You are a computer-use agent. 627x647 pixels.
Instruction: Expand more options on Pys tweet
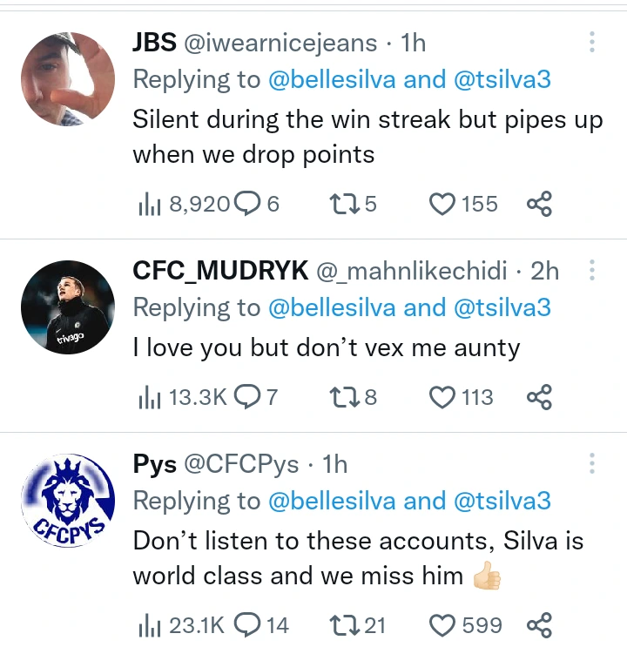(592, 463)
